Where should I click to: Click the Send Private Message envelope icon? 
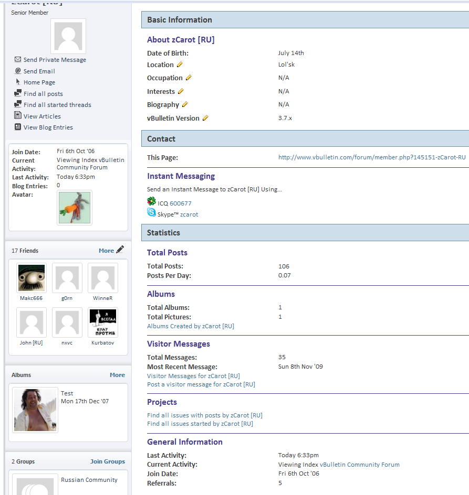(x=18, y=59)
